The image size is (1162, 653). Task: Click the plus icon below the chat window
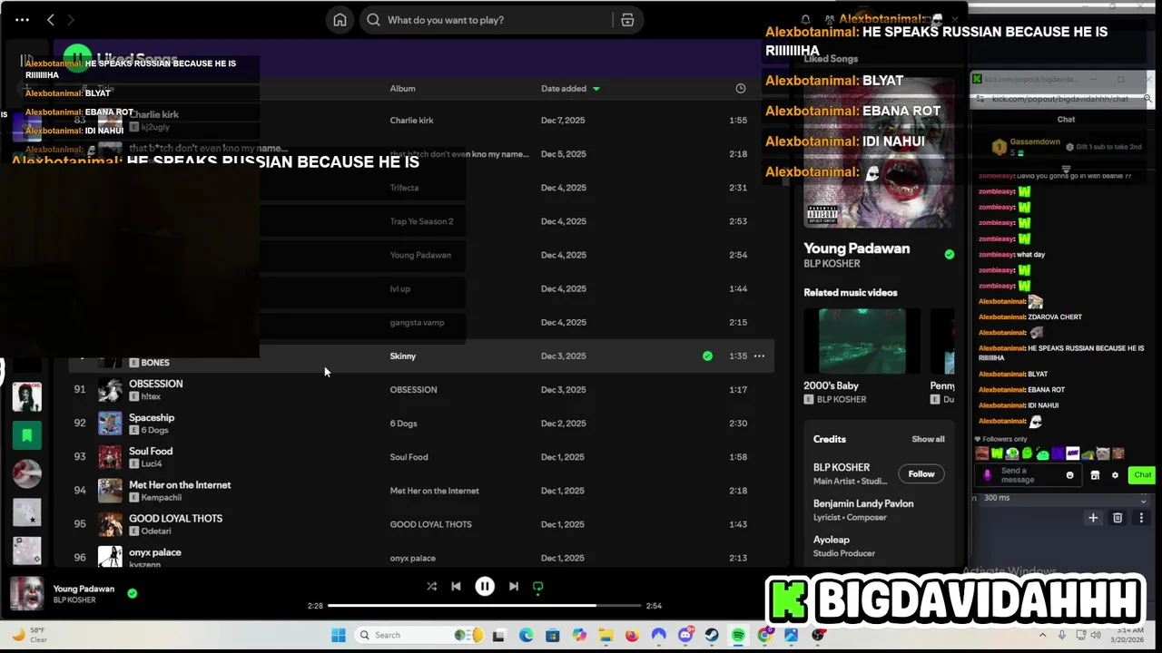1093,518
